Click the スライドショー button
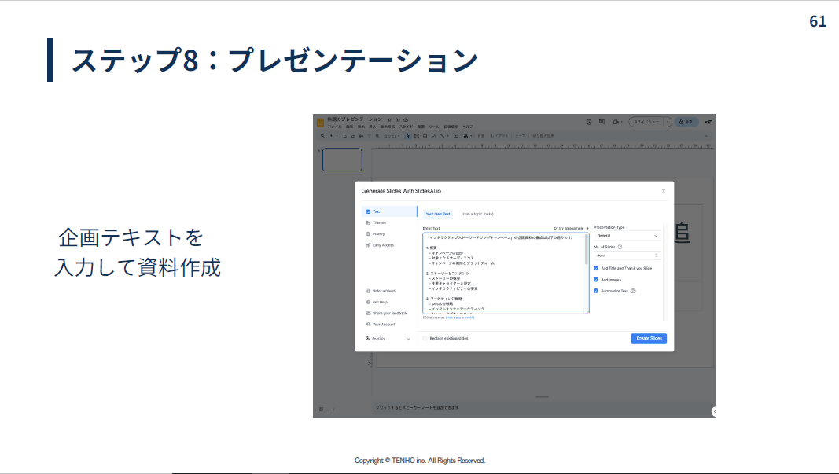This screenshot has height=474, width=839. coord(646,122)
